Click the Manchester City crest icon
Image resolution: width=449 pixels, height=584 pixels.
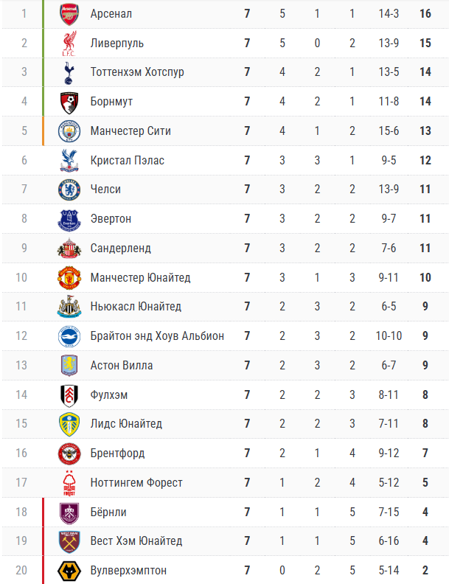(x=69, y=131)
